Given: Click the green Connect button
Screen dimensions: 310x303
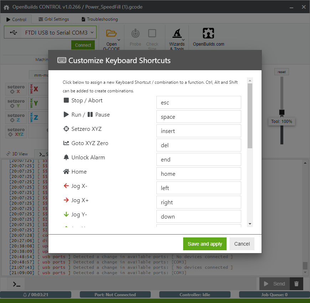Looking at the screenshot, I should 83,45.
